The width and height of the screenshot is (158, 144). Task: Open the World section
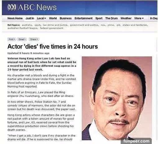53,18
